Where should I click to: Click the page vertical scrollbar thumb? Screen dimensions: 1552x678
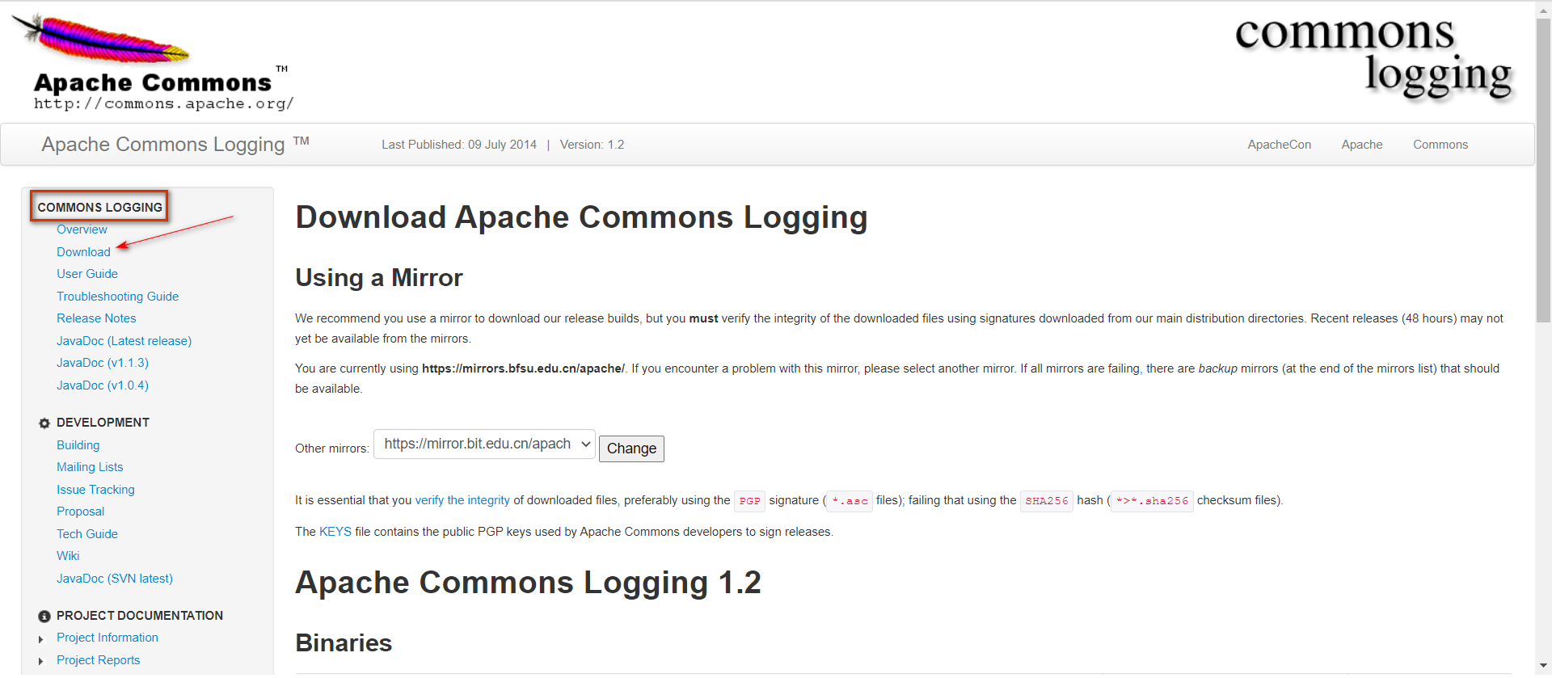(1543, 170)
